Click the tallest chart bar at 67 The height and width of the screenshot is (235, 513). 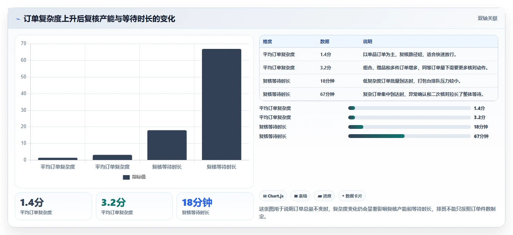click(x=222, y=104)
